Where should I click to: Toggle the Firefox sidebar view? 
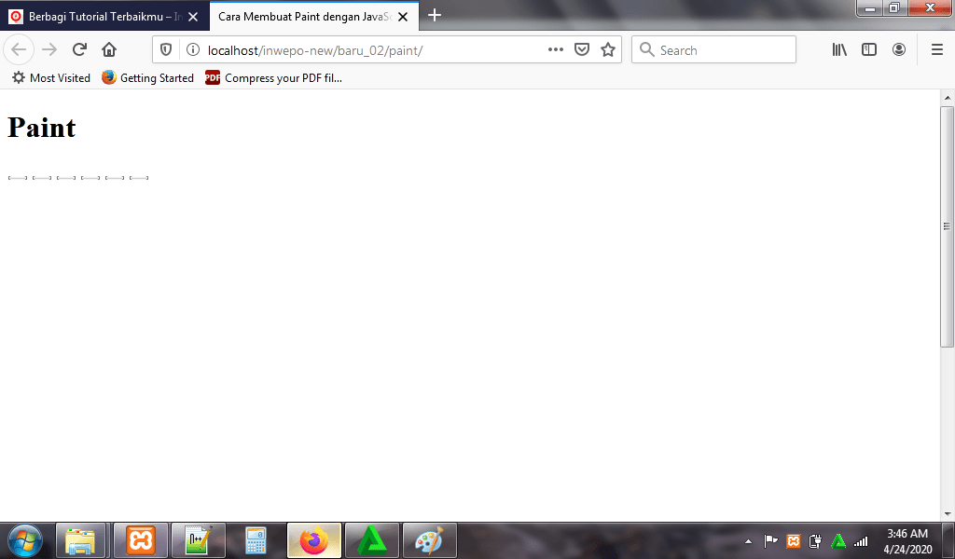pyautogui.click(x=869, y=50)
